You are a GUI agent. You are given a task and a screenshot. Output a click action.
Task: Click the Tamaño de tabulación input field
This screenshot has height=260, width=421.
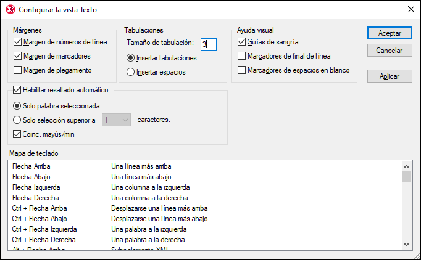[207, 43]
